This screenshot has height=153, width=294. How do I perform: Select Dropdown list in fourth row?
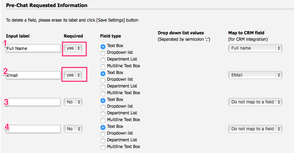pos(103,134)
